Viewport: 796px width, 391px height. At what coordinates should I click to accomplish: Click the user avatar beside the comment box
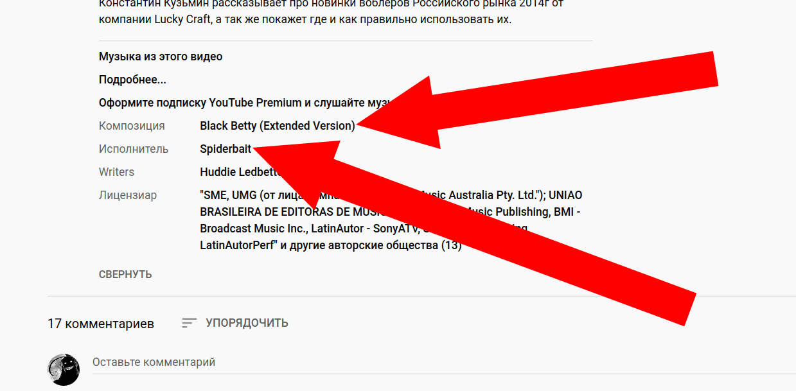click(64, 370)
